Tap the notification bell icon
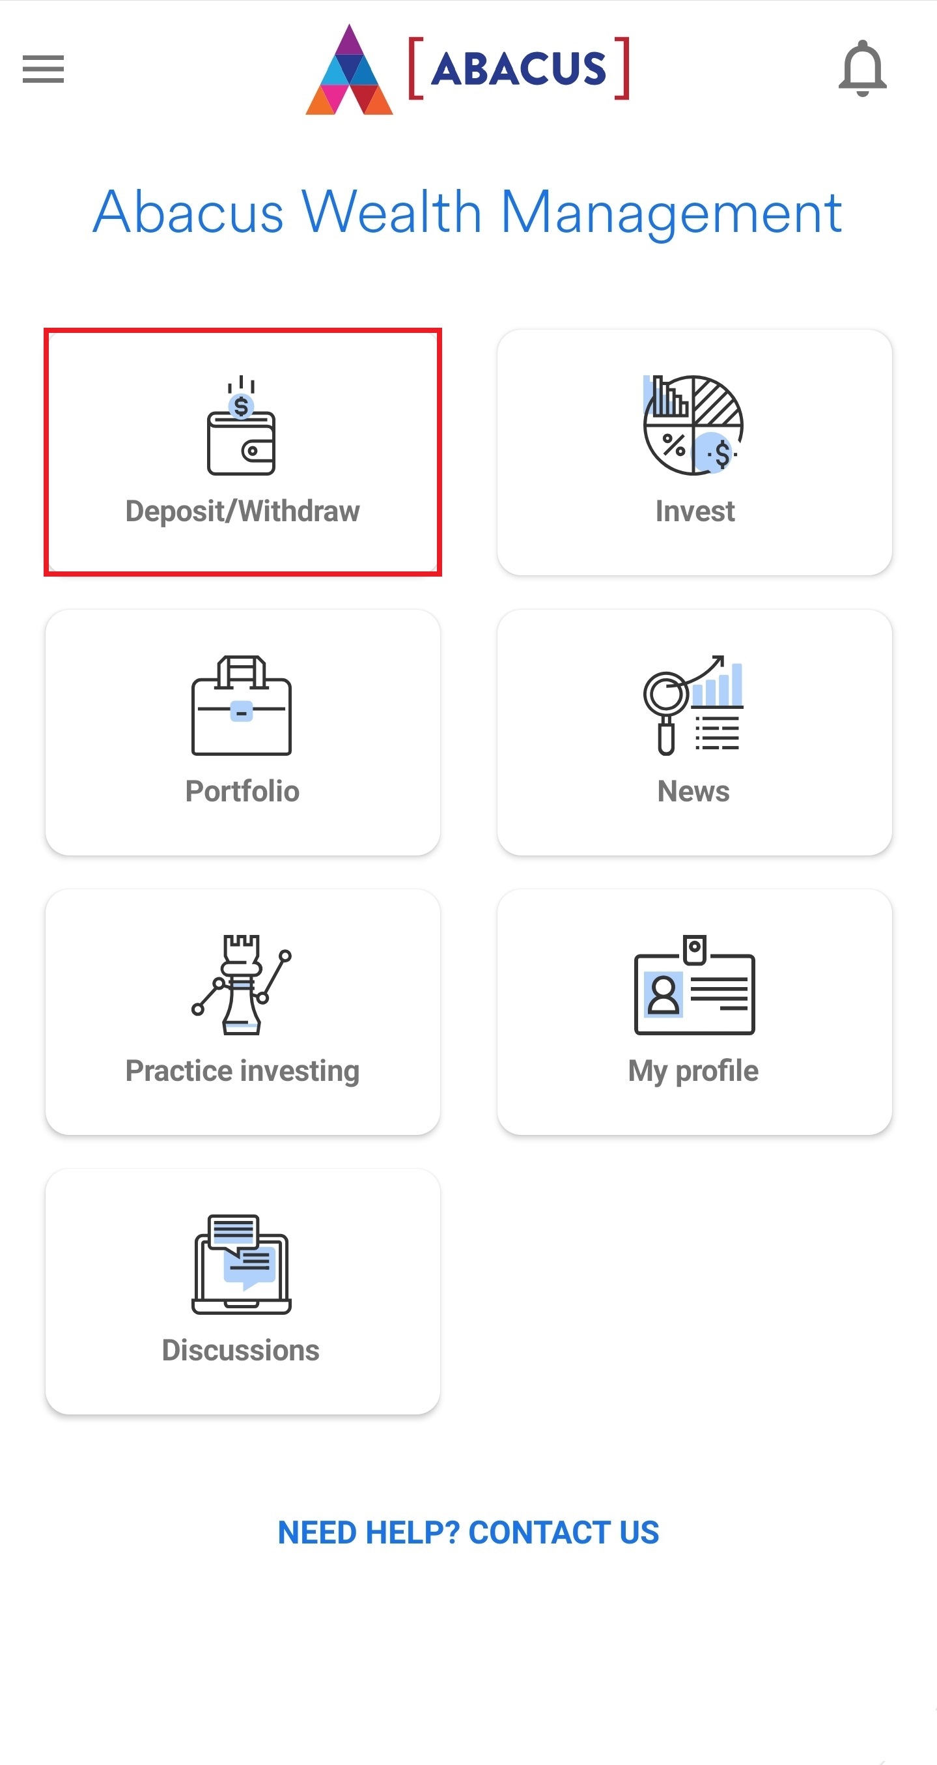Viewport: 937px width, 1765px height. 862,68
